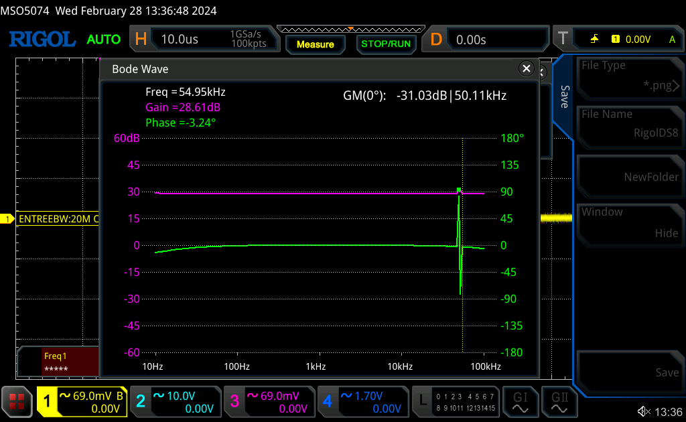
Task: Toggle channel 4 button
Action: tap(328, 401)
